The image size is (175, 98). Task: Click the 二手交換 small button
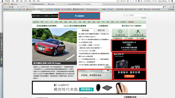click(x=129, y=39)
